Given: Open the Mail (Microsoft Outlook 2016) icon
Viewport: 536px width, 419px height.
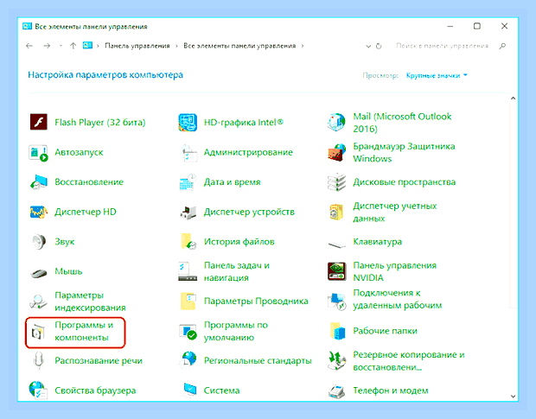Looking at the screenshot, I should (336, 123).
